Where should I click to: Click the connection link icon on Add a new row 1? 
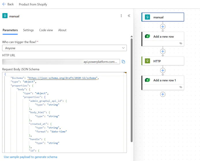pos(181,87)
